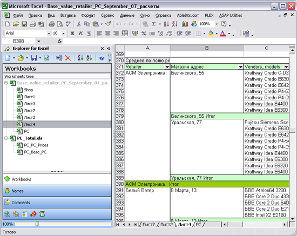297x236 pixels.
Task: Sort descending with the Z-A toolbar icon
Action: tap(174, 24)
